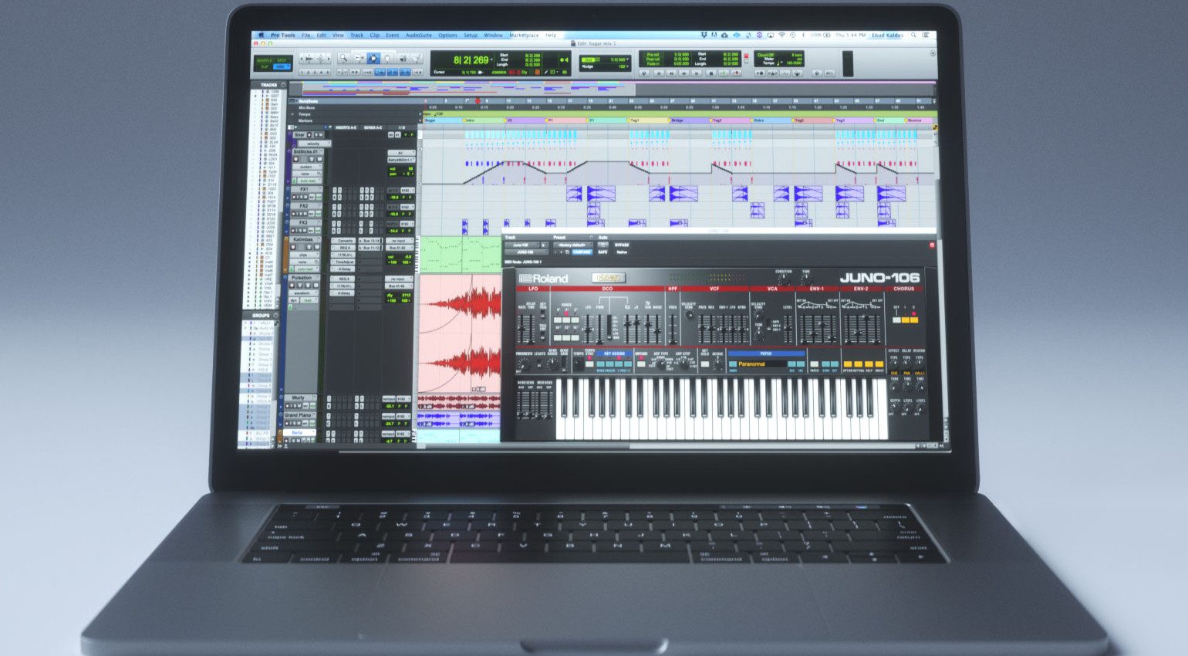Click the transport Fast Forward button
This screenshot has width=1188, height=656.
[x=684, y=73]
